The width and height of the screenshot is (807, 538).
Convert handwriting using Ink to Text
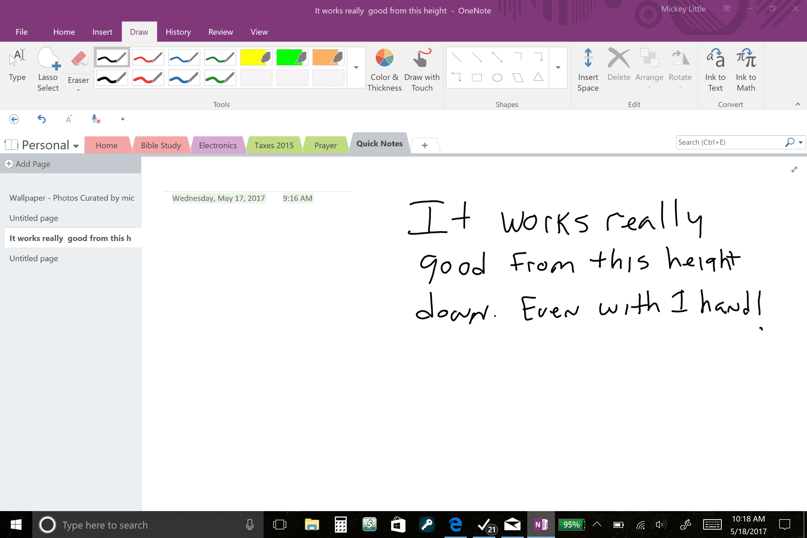click(715, 70)
